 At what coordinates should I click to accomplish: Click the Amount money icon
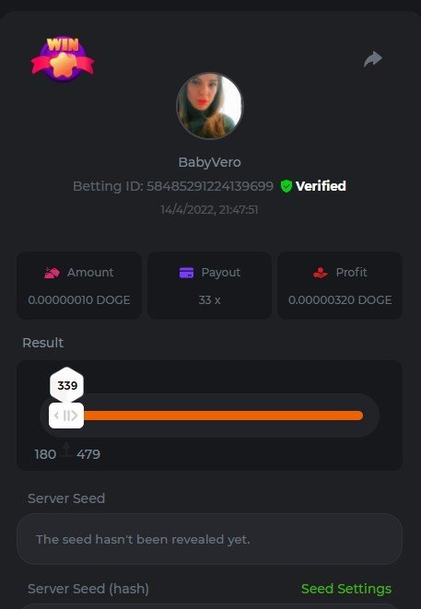[x=52, y=273]
